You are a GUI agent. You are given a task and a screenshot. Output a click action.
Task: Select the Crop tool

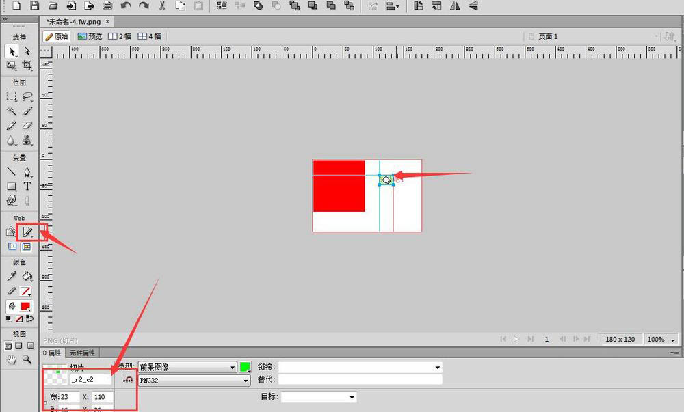pos(27,66)
